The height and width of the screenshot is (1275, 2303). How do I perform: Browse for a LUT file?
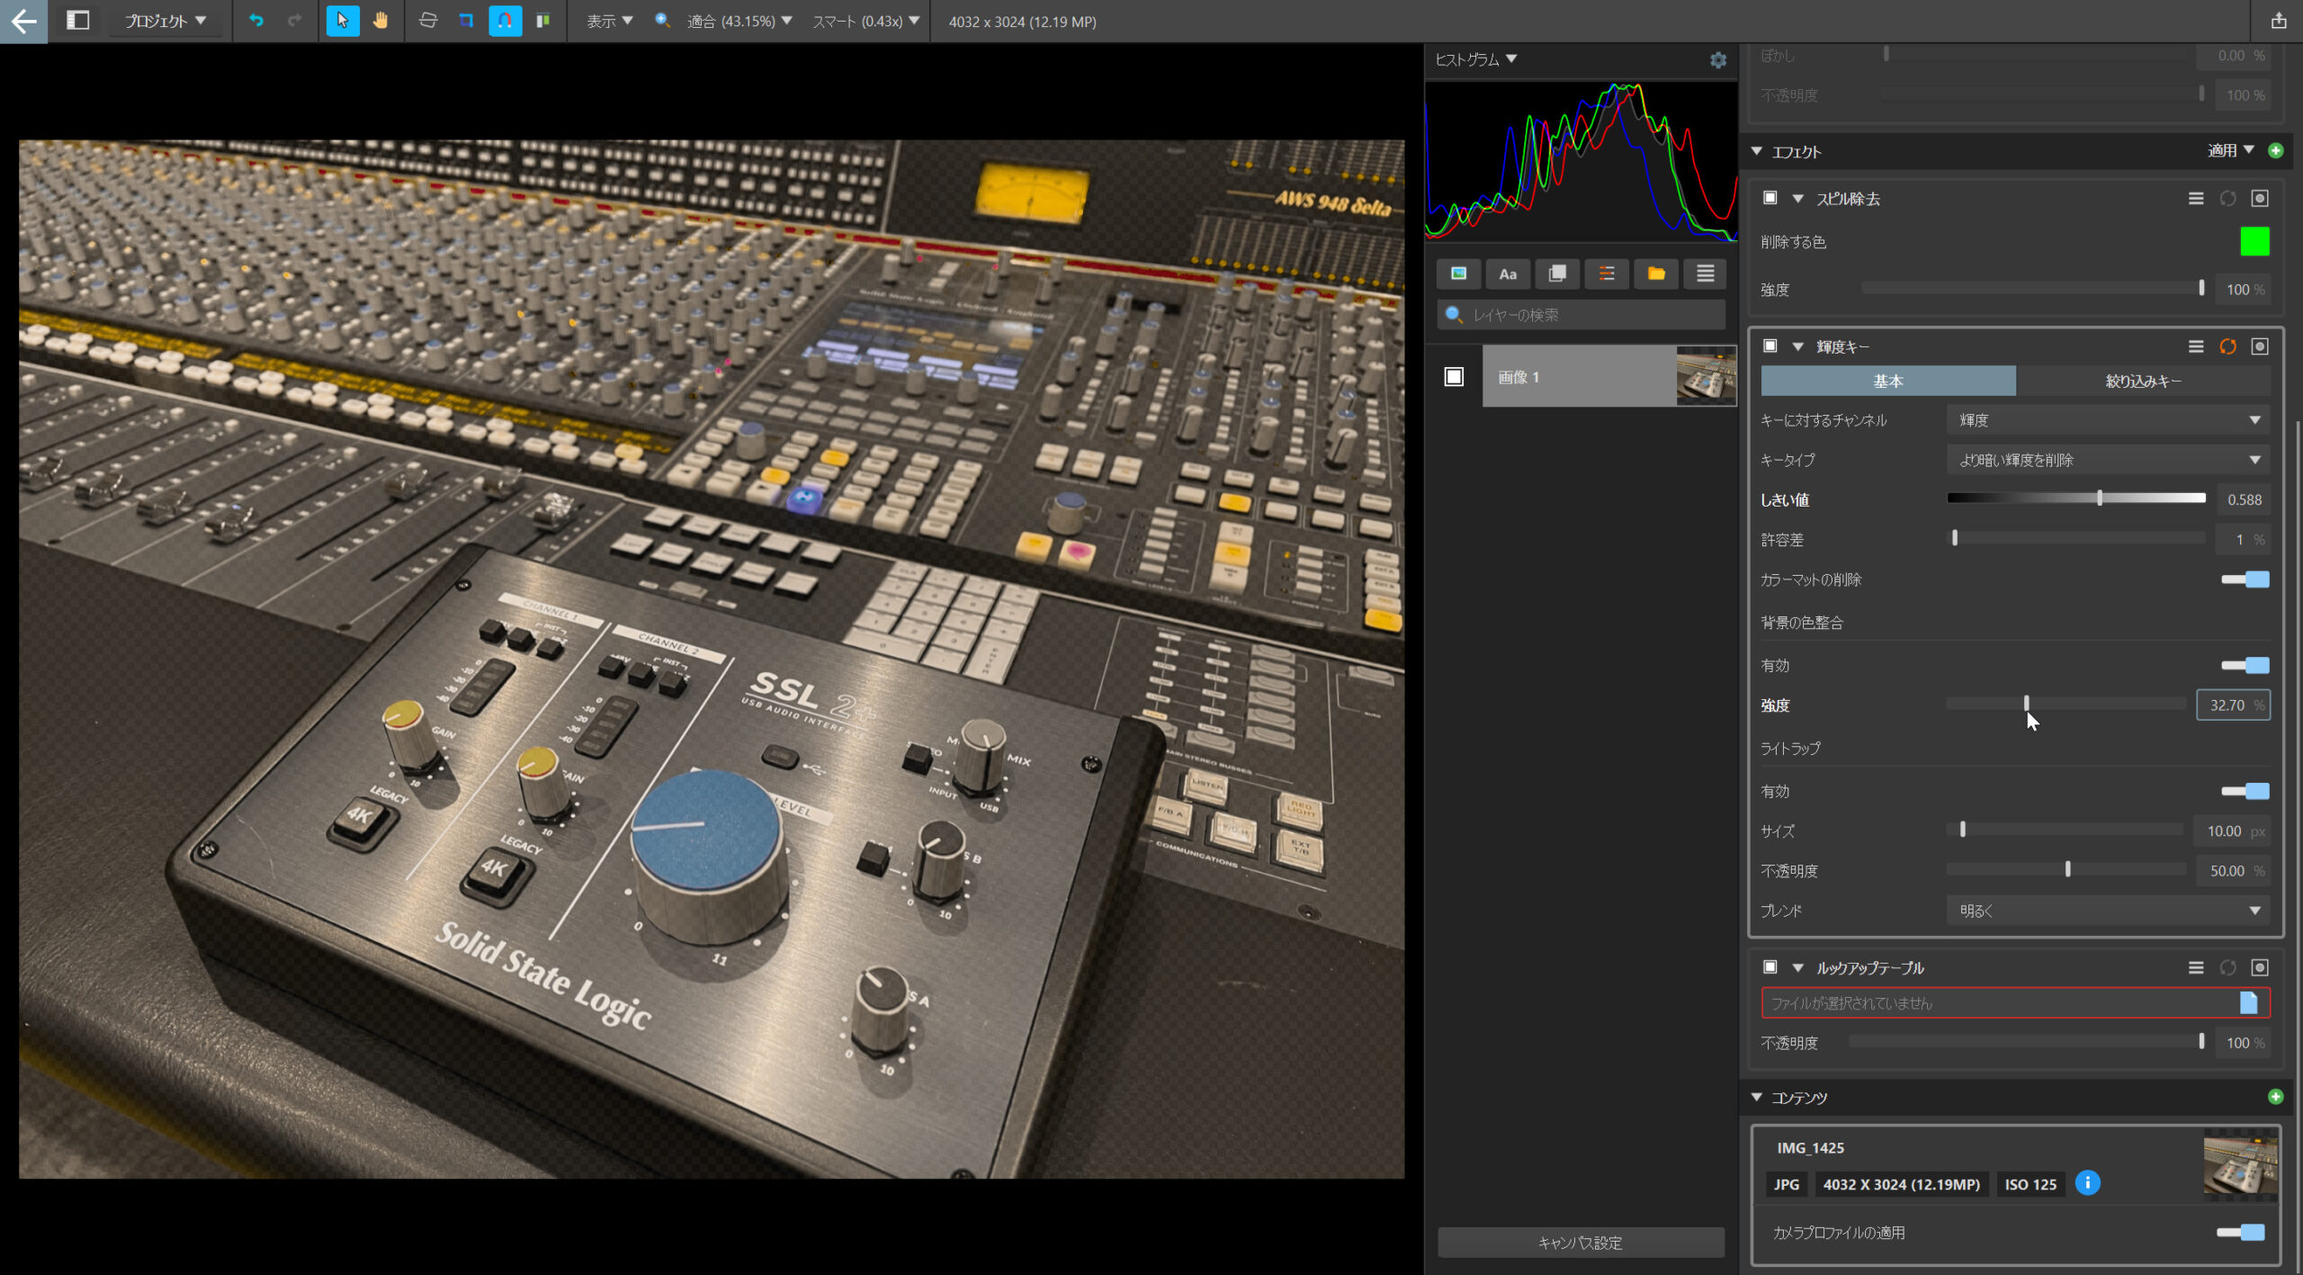point(2248,1002)
